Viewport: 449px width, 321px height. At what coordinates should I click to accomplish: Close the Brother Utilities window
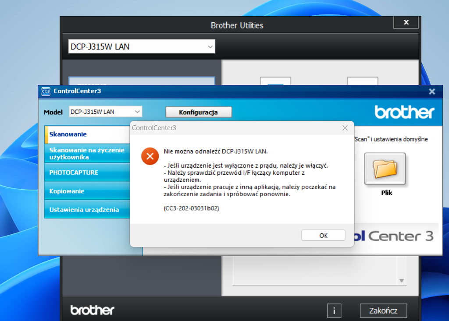click(406, 22)
